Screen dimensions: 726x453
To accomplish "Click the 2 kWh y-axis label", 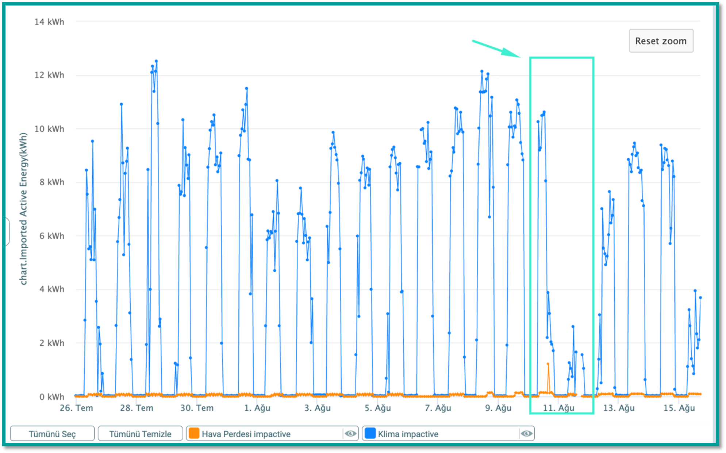I will (x=52, y=343).
